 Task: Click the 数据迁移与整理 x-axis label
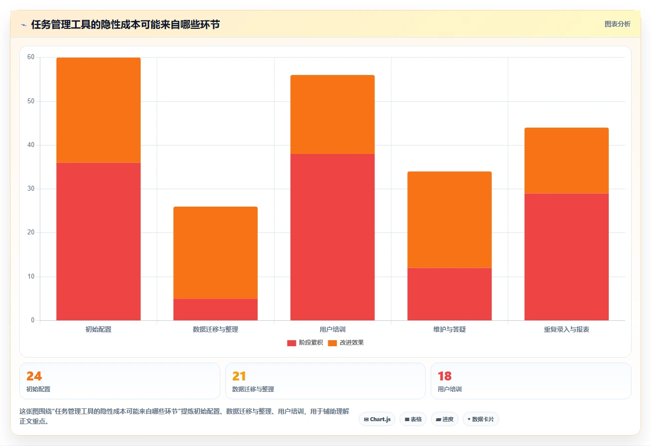point(215,329)
